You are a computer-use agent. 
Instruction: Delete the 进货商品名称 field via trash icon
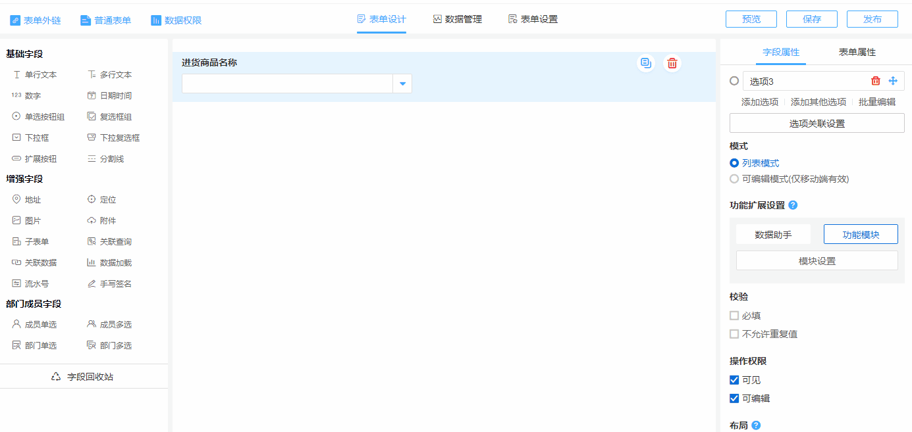tap(672, 63)
